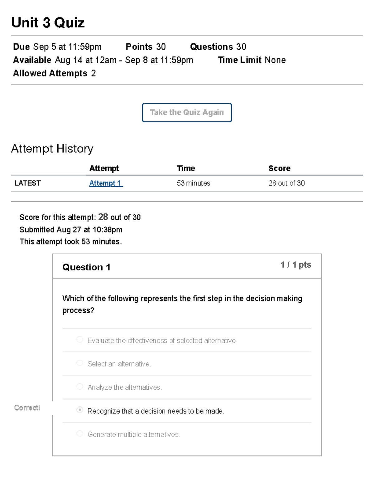Click the Score column header
Screen dimensions: 374x485
(279, 168)
